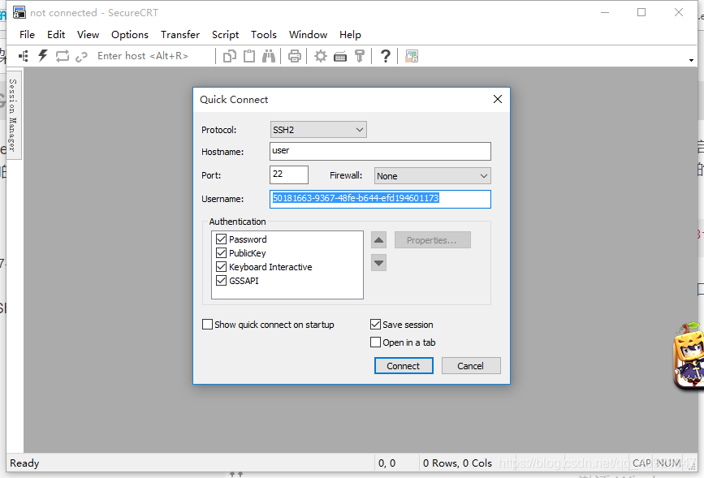Open the Edit menu

(x=56, y=35)
